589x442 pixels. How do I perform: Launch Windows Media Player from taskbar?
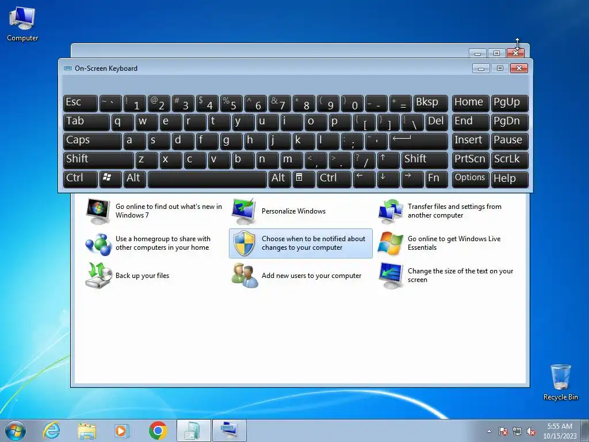pyautogui.click(x=122, y=430)
